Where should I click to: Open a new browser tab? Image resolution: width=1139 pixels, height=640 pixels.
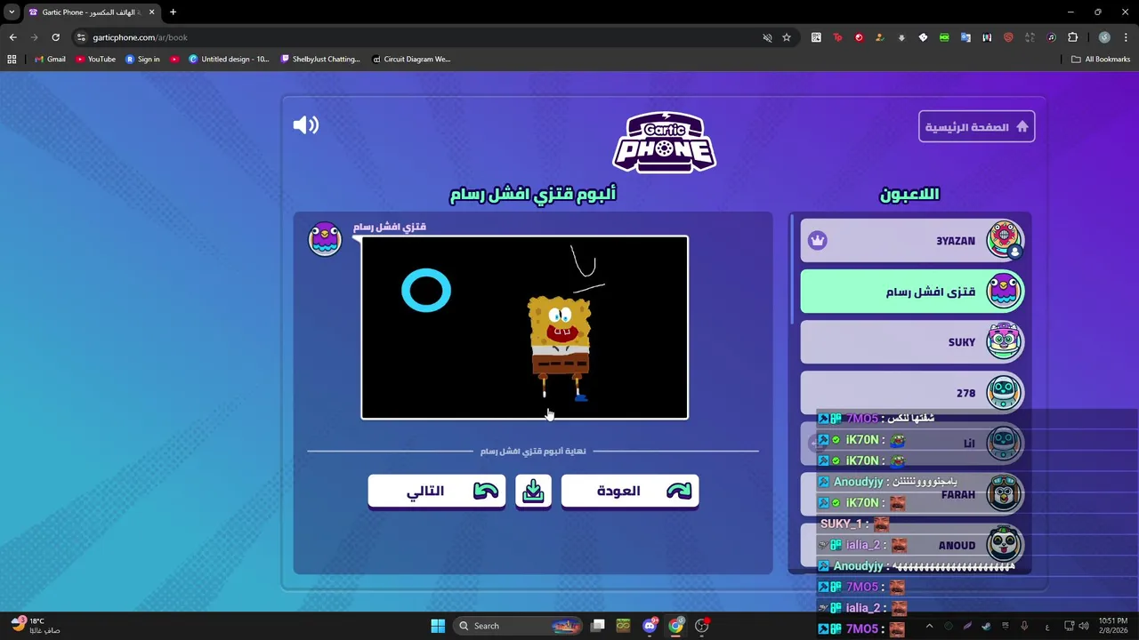pos(173,12)
